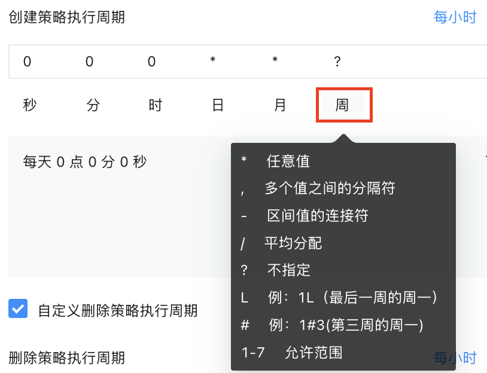Click 每小时 link beside 创建策略执行周期
487x373 pixels.
click(455, 17)
